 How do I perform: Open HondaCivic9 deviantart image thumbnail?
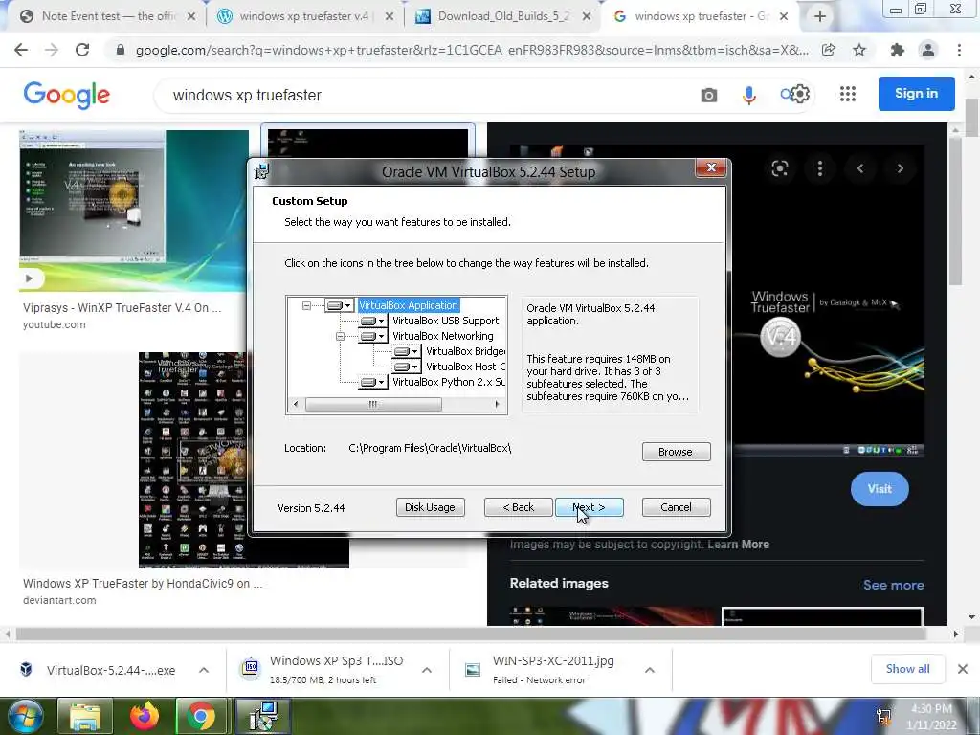[193, 460]
